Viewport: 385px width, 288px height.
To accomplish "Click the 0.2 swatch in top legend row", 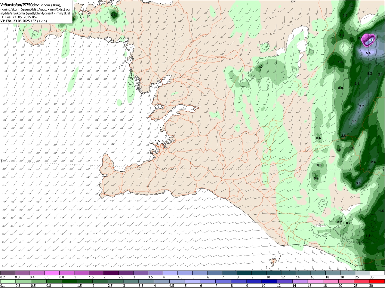I will point(8,273).
